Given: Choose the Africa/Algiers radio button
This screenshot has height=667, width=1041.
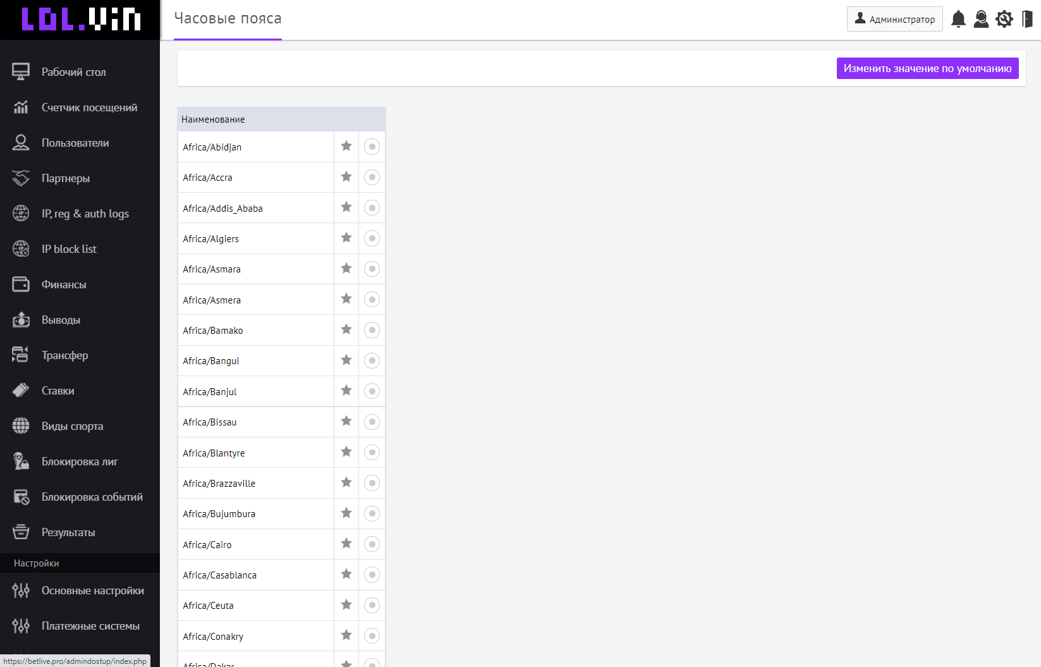Looking at the screenshot, I should point(372,238).
